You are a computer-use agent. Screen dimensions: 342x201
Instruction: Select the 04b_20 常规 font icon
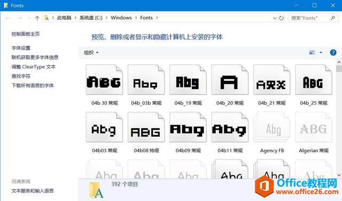230,80
